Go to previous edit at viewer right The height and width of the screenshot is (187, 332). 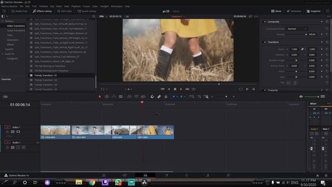254,89
